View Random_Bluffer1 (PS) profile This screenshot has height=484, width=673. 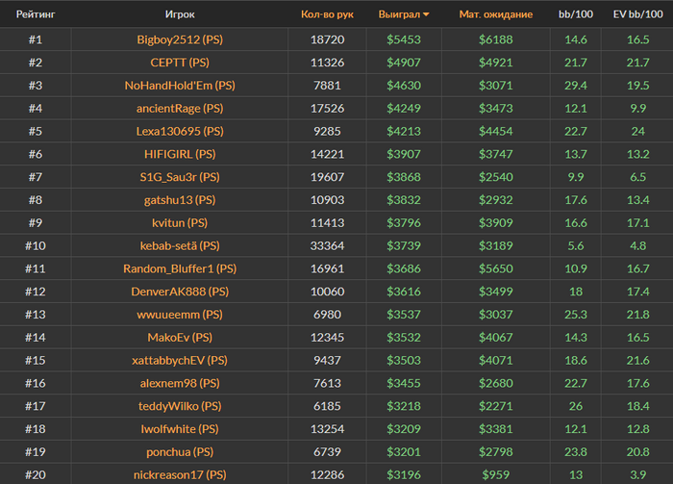pyautogui.click(x=180, y=268)
